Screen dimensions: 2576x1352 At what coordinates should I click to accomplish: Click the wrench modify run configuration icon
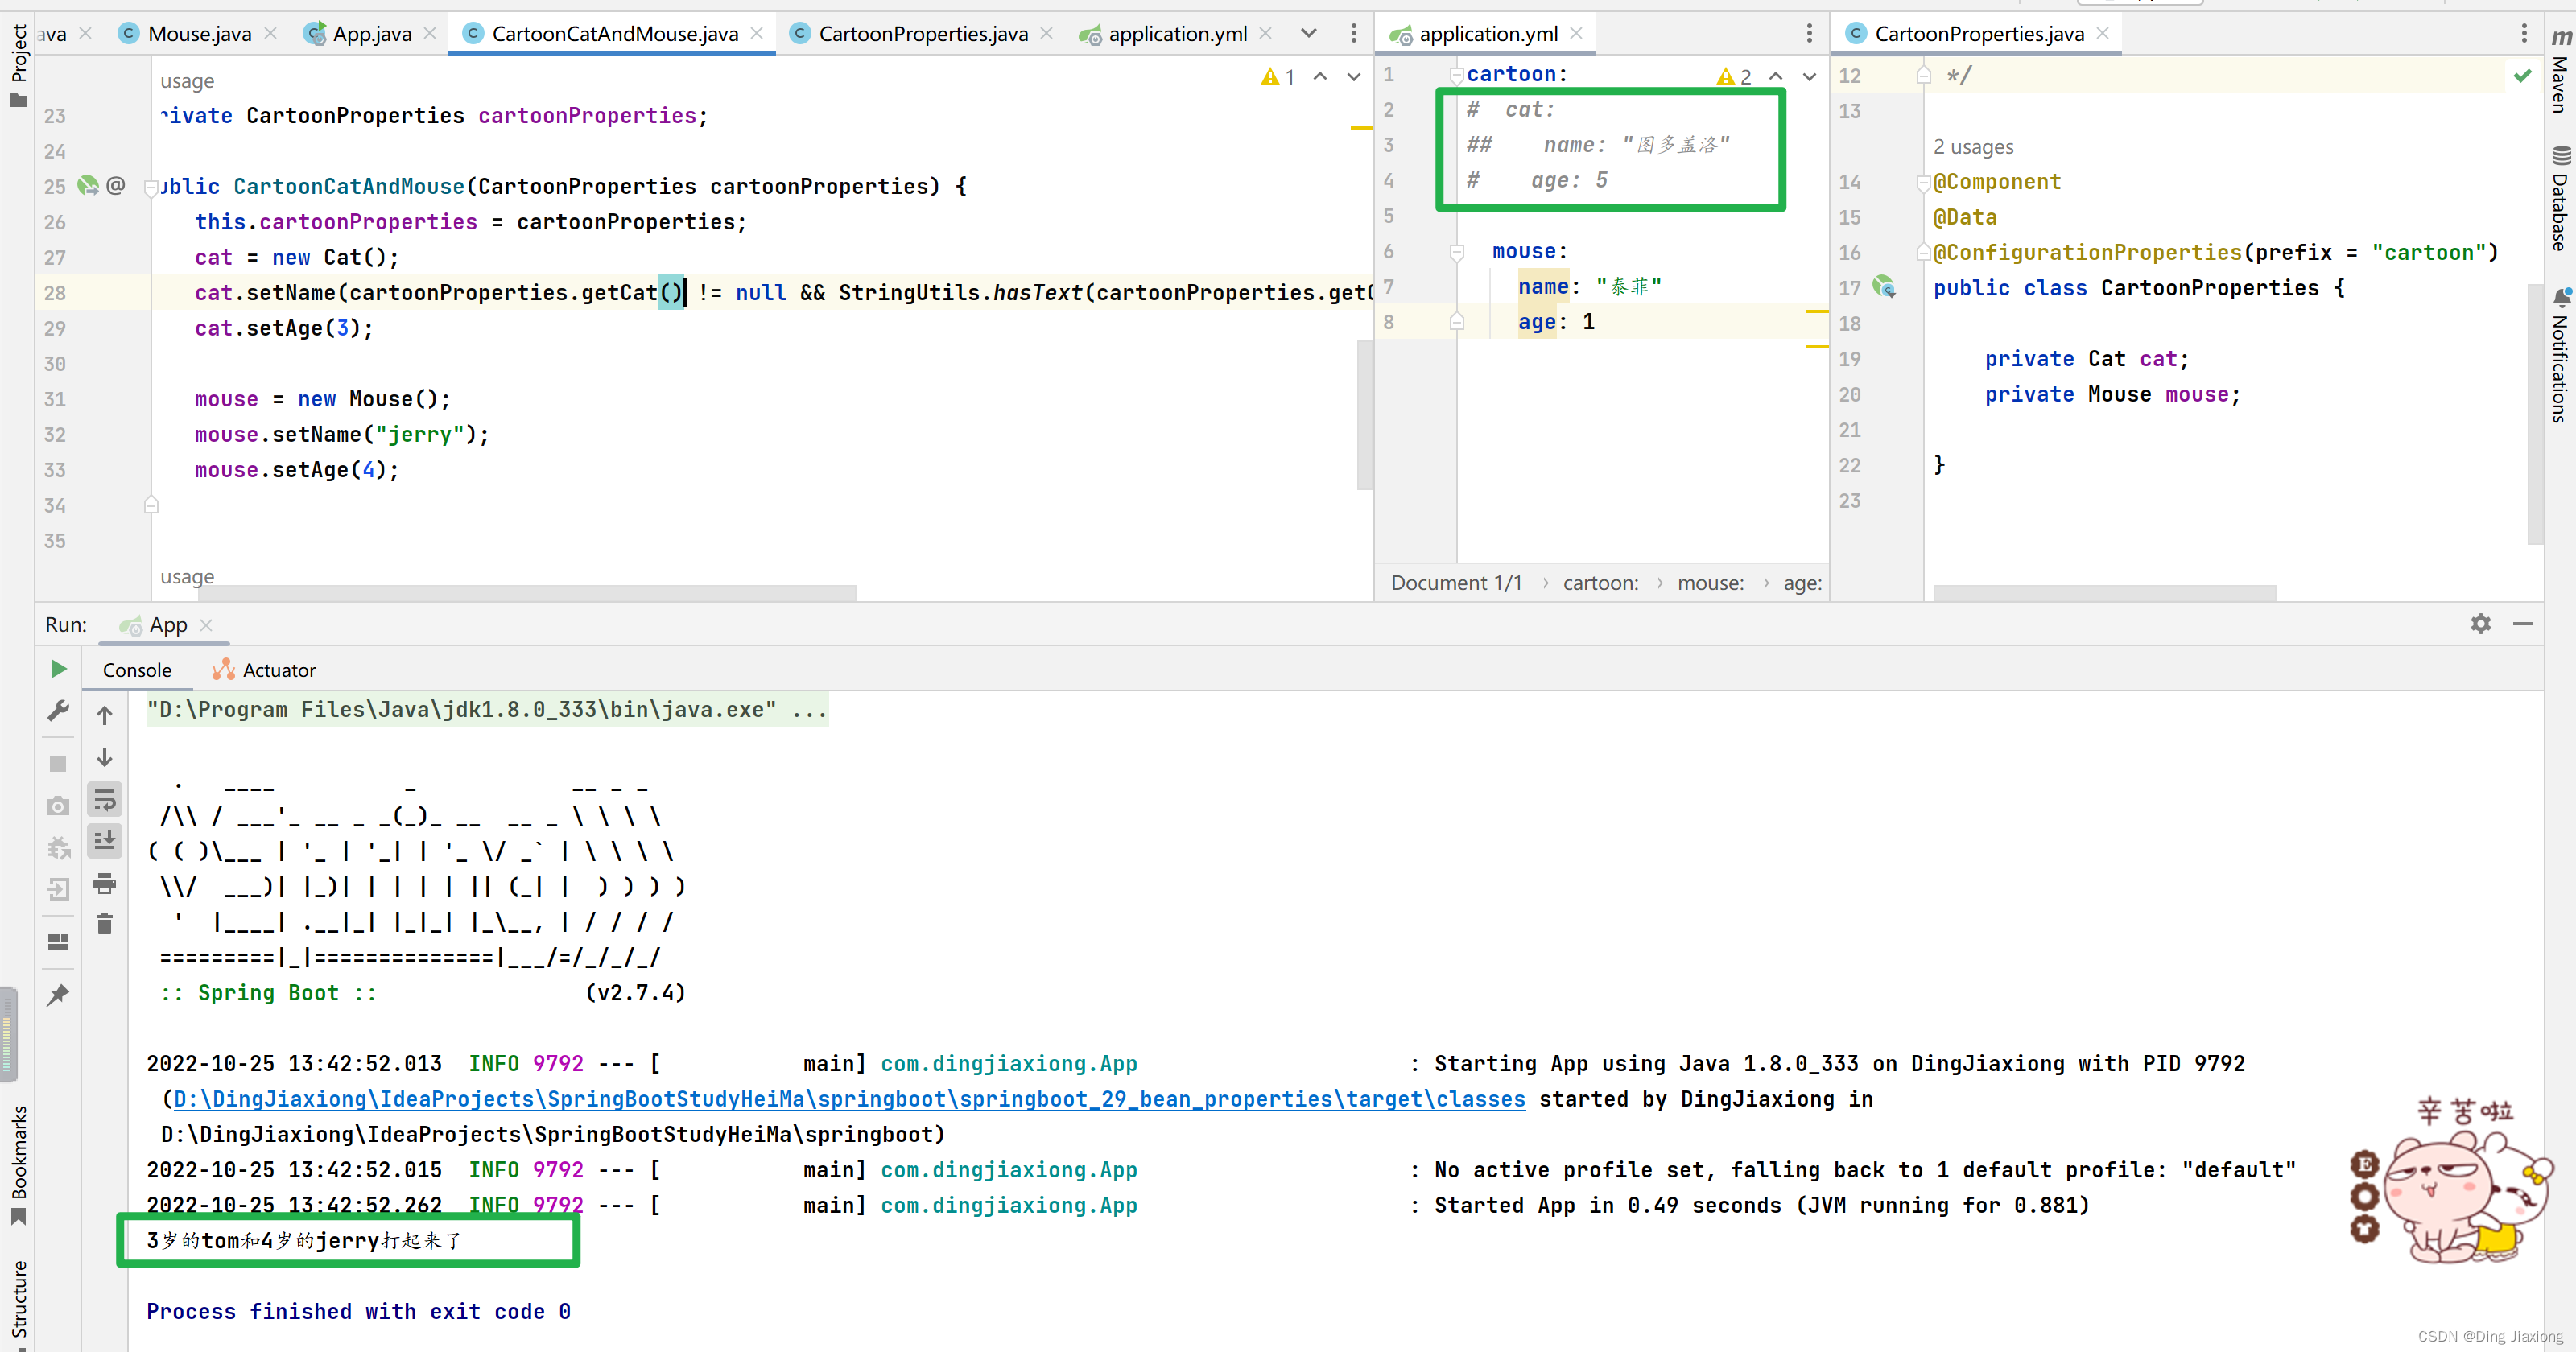[x=58, y=711]
